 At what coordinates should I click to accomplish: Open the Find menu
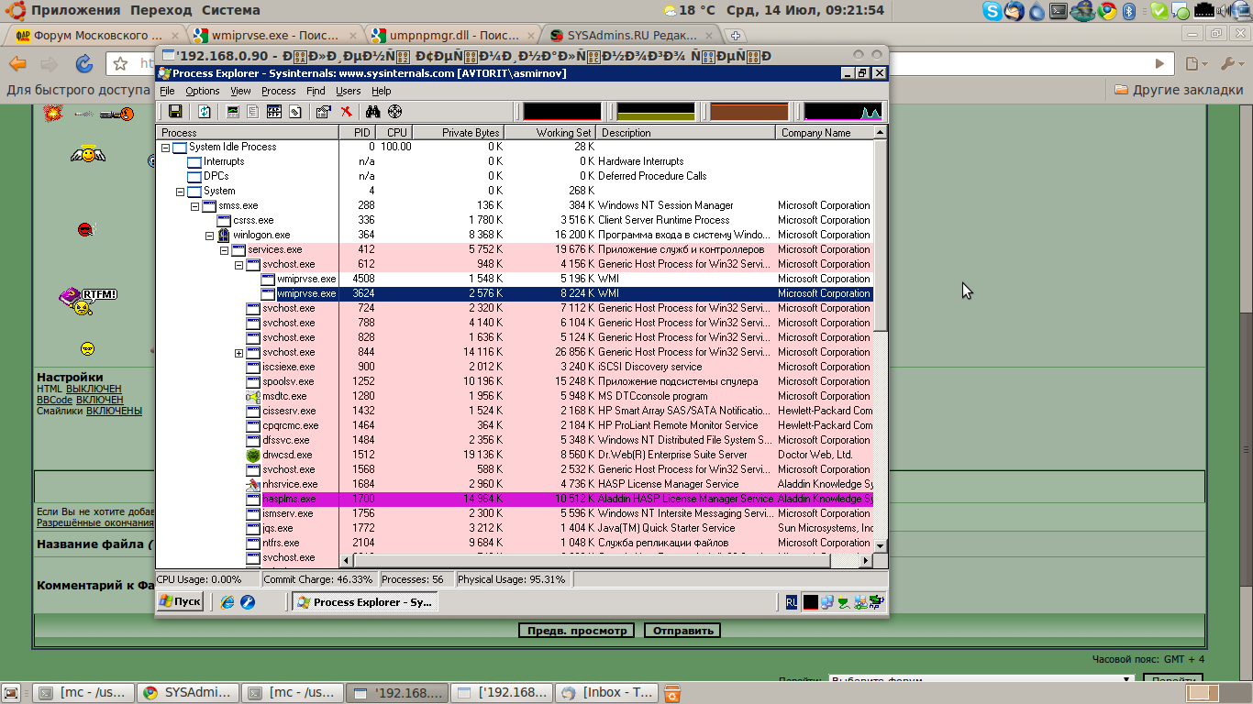coord(316,91)
